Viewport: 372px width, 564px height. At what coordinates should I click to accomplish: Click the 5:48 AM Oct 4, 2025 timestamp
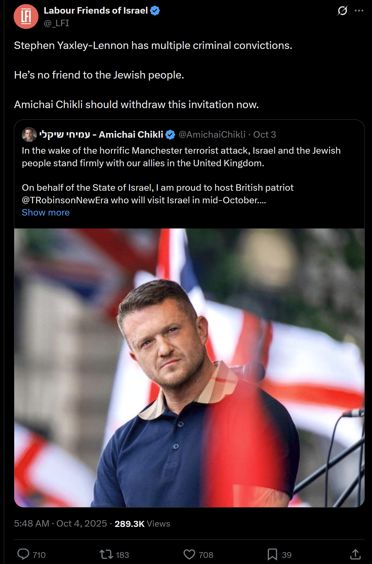(61, 524)
